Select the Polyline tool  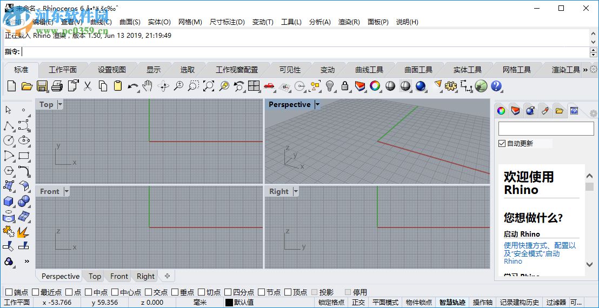tap(9, 125)
